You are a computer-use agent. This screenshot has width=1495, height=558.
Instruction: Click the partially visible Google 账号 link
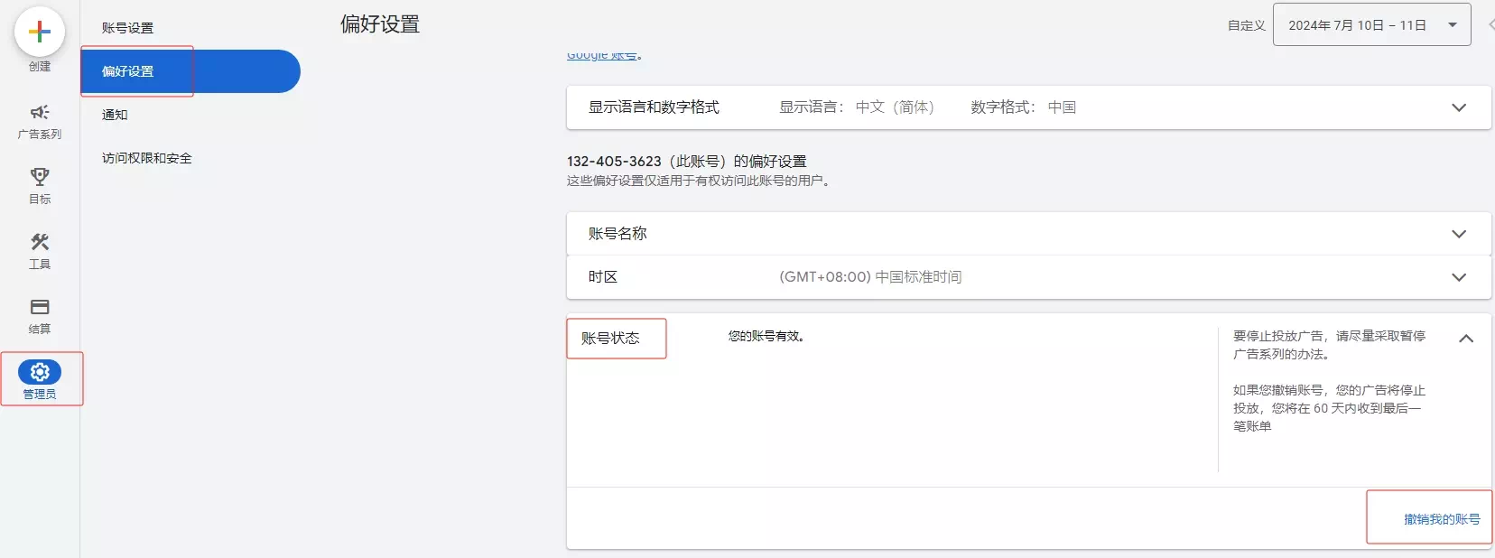[x=601, y=56]
